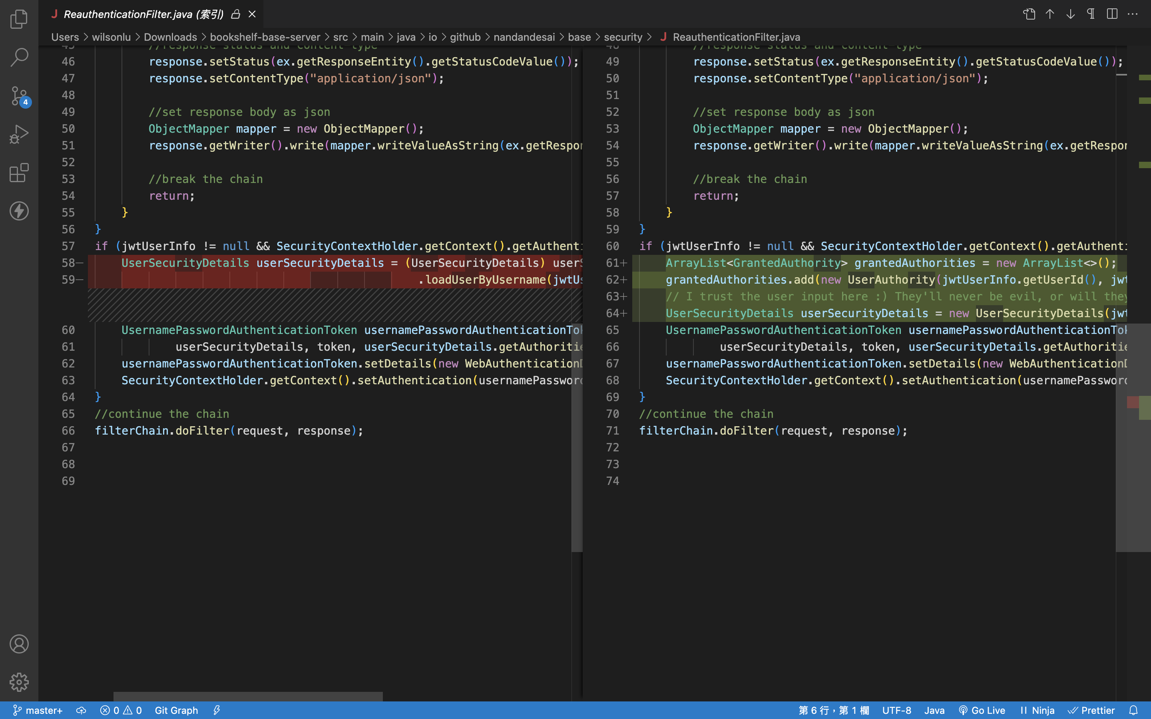Change the Java language mode selector

[x=934, y=711]
